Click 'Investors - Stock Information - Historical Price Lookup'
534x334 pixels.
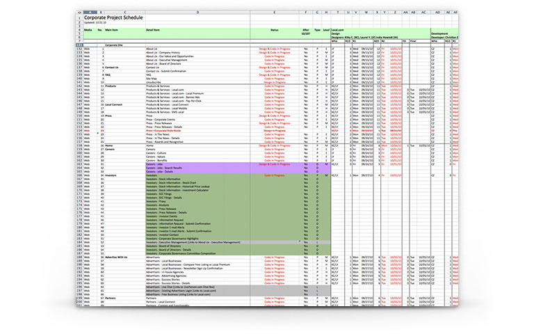pyautogui.click(x=178, y=186)
